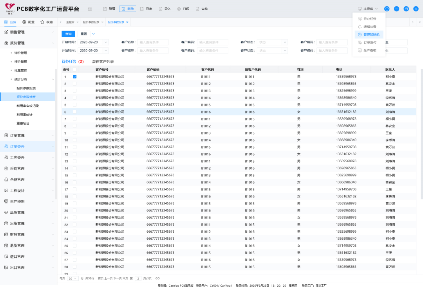This screenshot has height=289, width=423.
Task: Open the page size dropdown showing 20
Action: click(73, 278)
